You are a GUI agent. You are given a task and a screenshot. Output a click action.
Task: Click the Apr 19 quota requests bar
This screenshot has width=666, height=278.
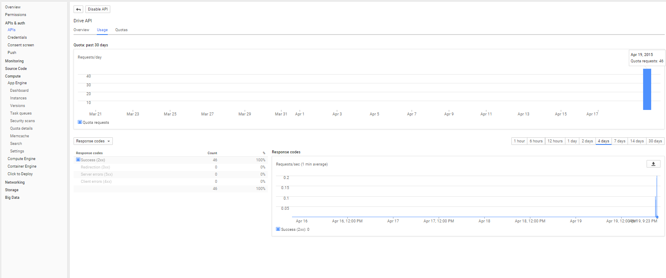pyautogui.click(x=647, y=89)
